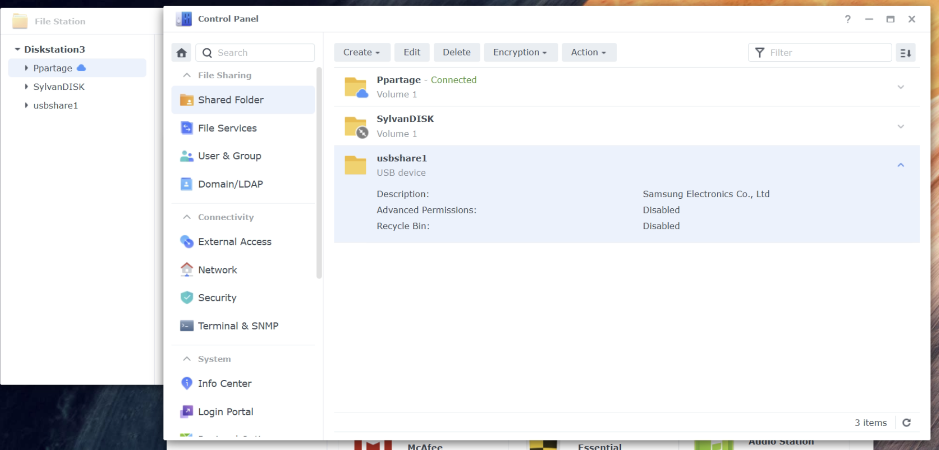This screenshot has width=939, height=450.
Task: Expand the Ppartage folder details
Action: coord(900,87)
